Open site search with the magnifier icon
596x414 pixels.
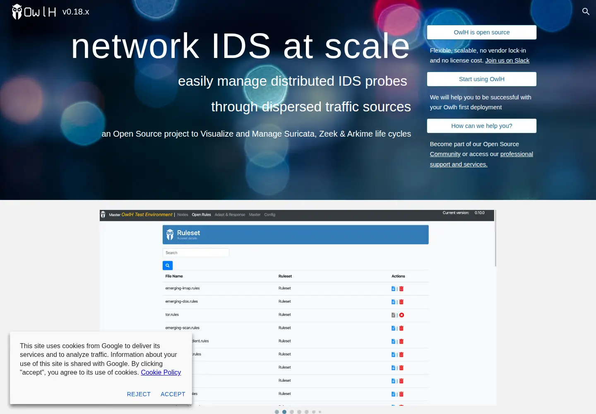[x=586, y=12]
